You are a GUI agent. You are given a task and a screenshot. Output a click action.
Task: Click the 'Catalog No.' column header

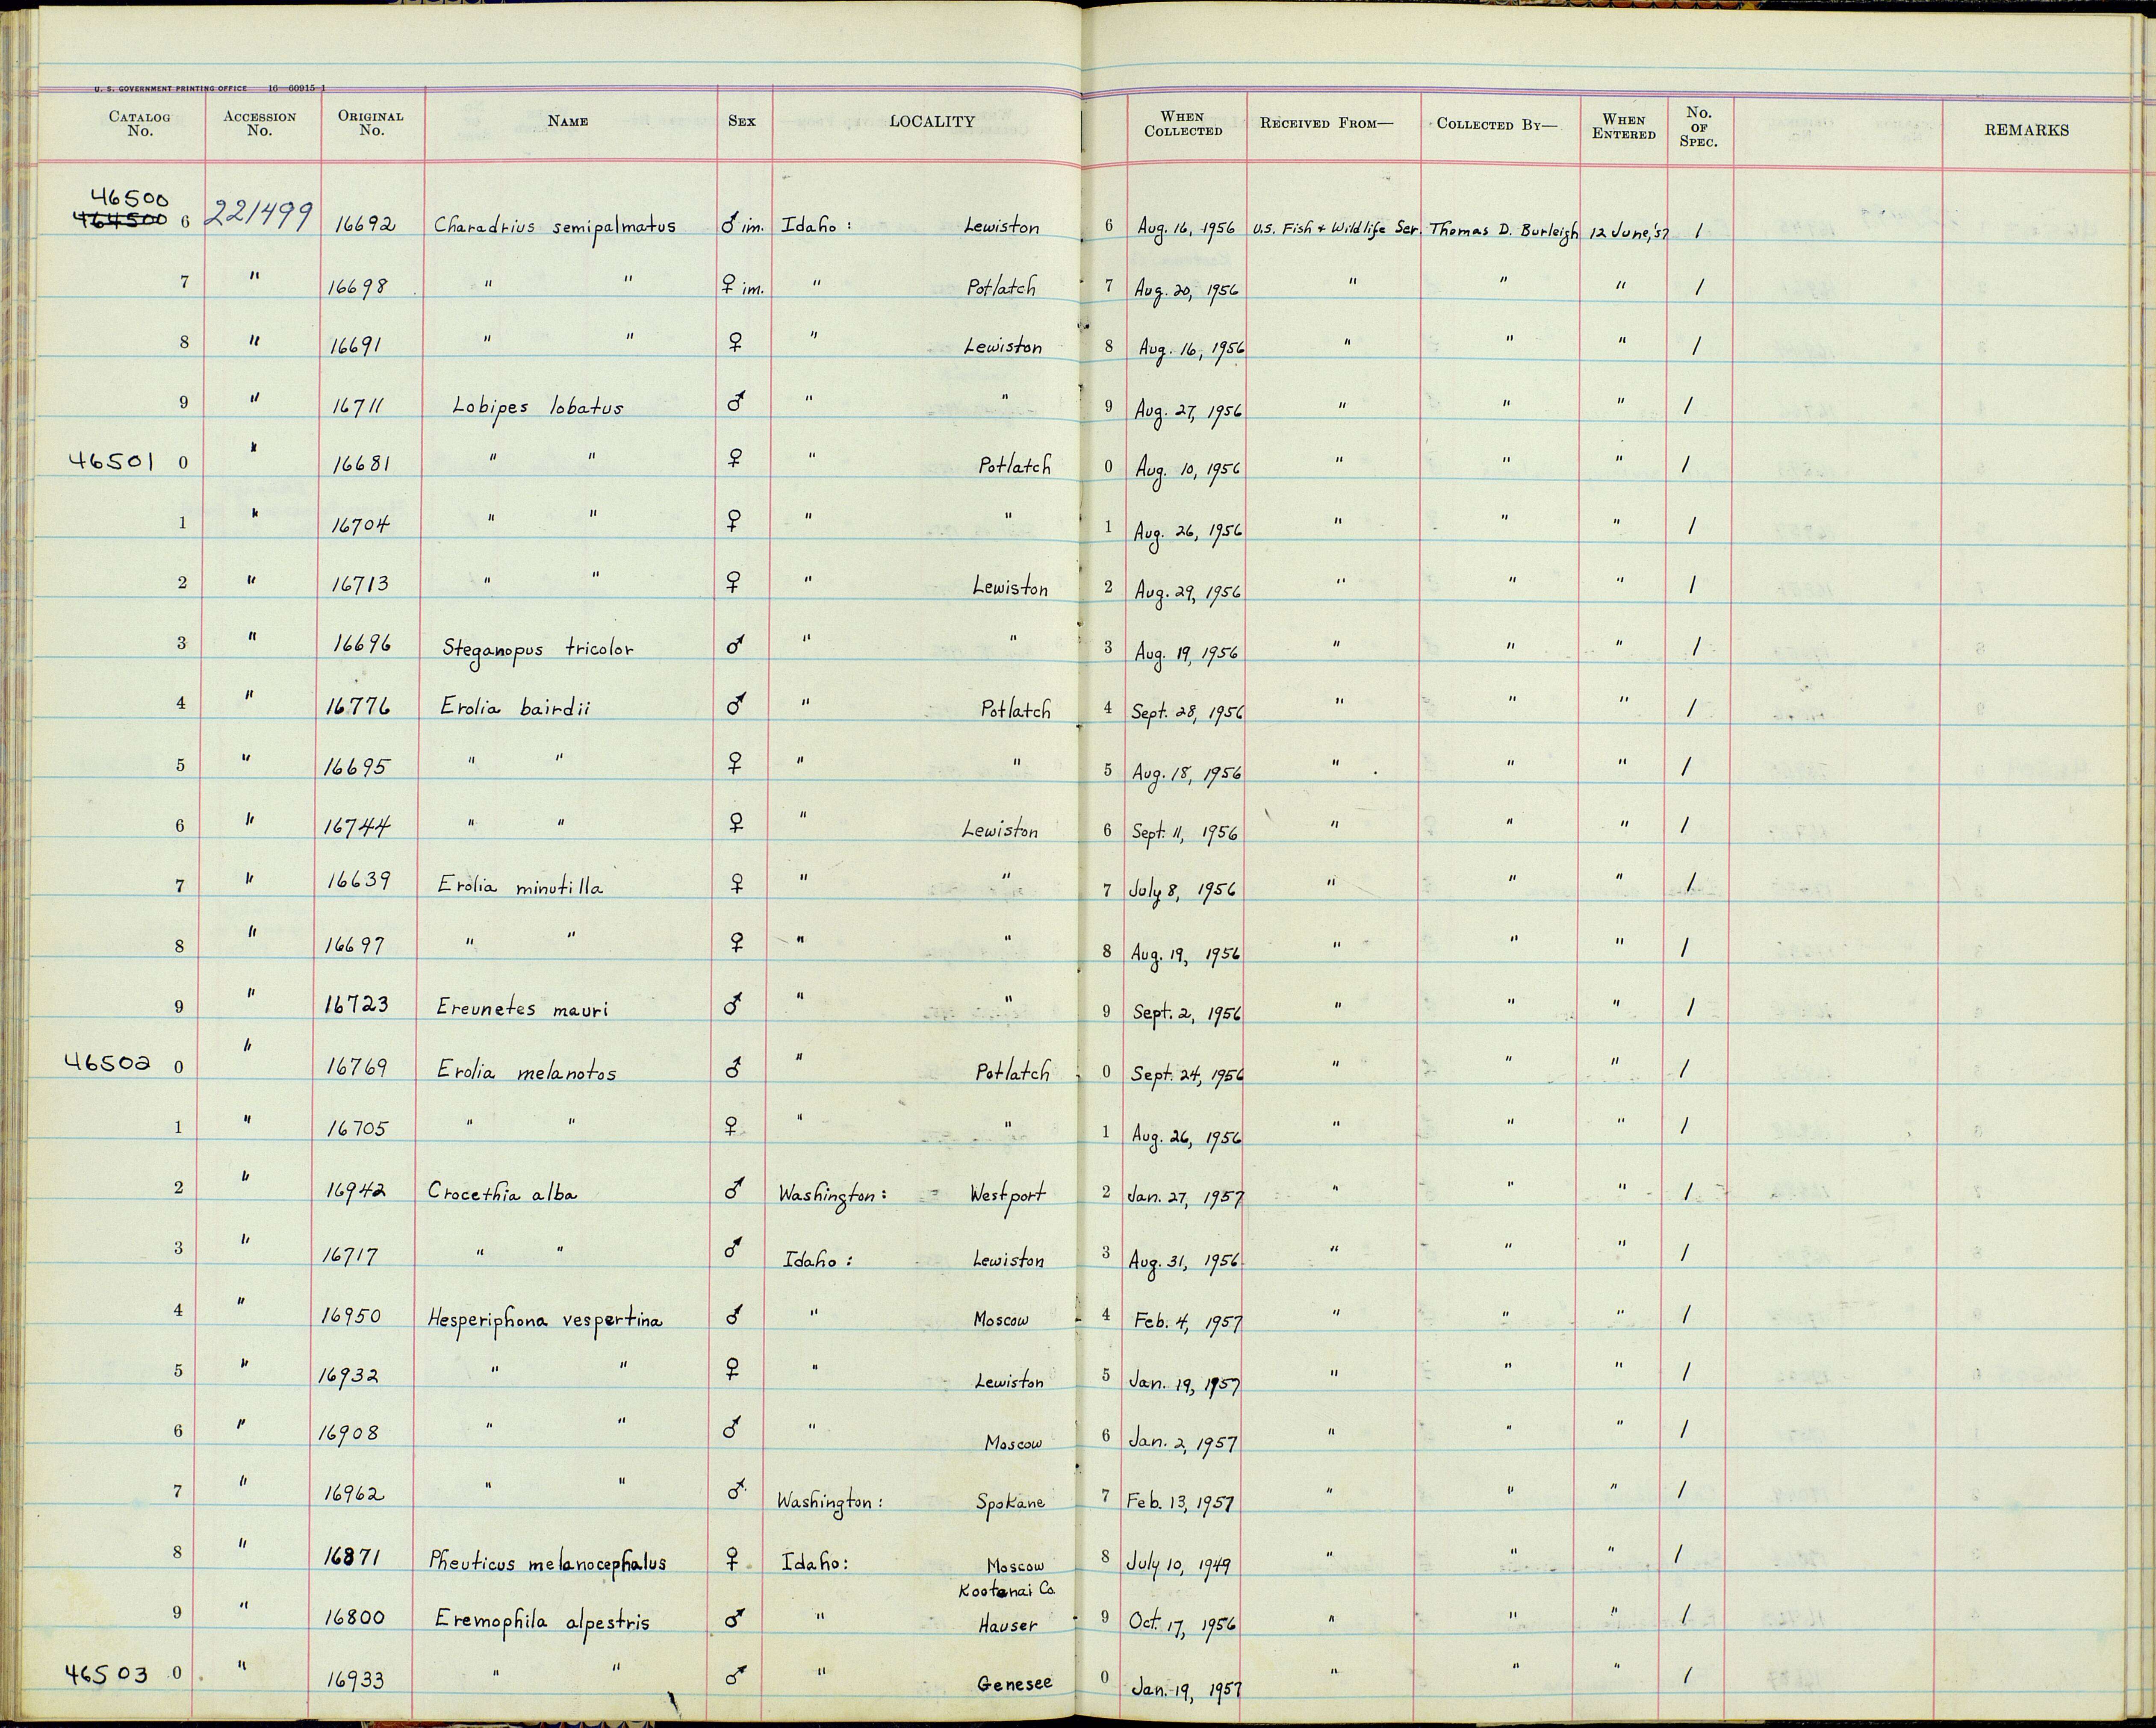pyautogui.click(x=139, y=123)
